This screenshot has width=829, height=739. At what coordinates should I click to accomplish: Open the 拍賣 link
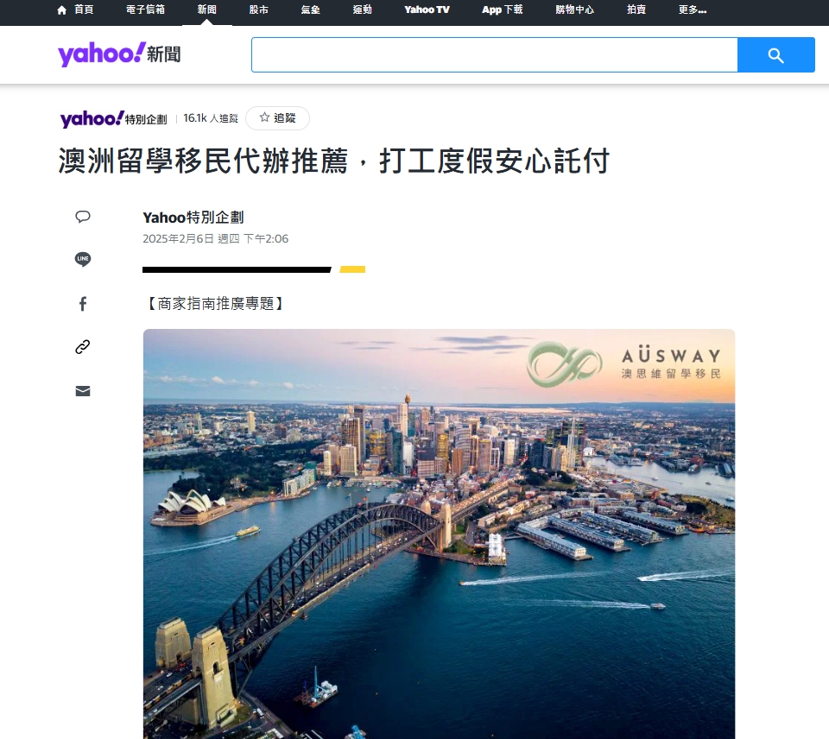[x=636, y=10]
